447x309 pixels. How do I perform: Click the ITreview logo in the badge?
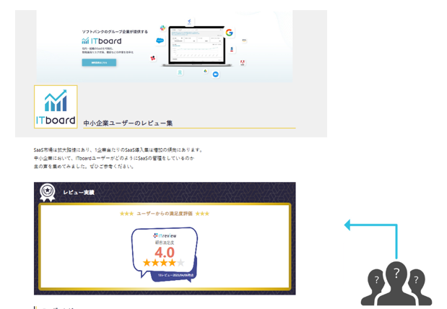(x=165, y=236)
